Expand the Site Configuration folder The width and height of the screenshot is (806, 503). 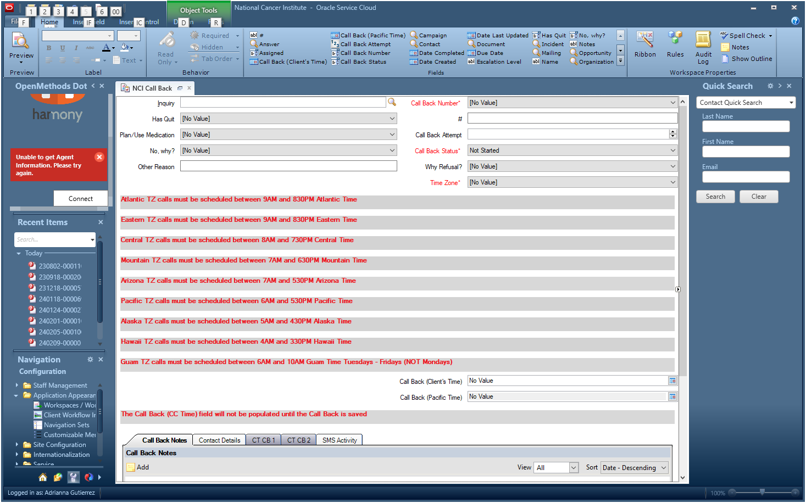tap(17, 444)
